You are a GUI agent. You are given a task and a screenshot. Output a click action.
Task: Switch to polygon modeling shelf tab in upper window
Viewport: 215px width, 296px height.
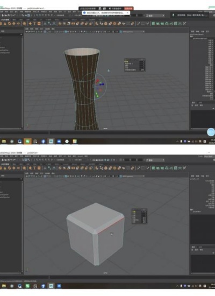tap(5, 19)
